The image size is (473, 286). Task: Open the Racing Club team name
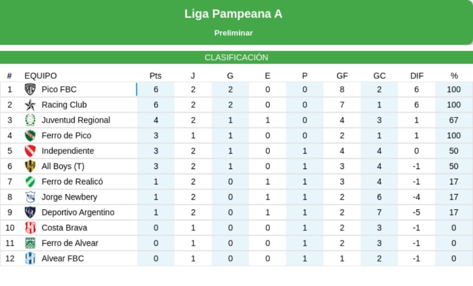click(64, 105)
